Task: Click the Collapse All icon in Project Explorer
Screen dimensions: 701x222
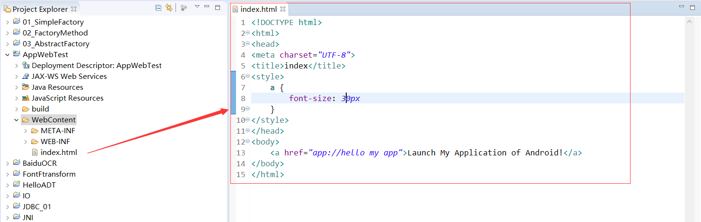Action: coord(158,8)
